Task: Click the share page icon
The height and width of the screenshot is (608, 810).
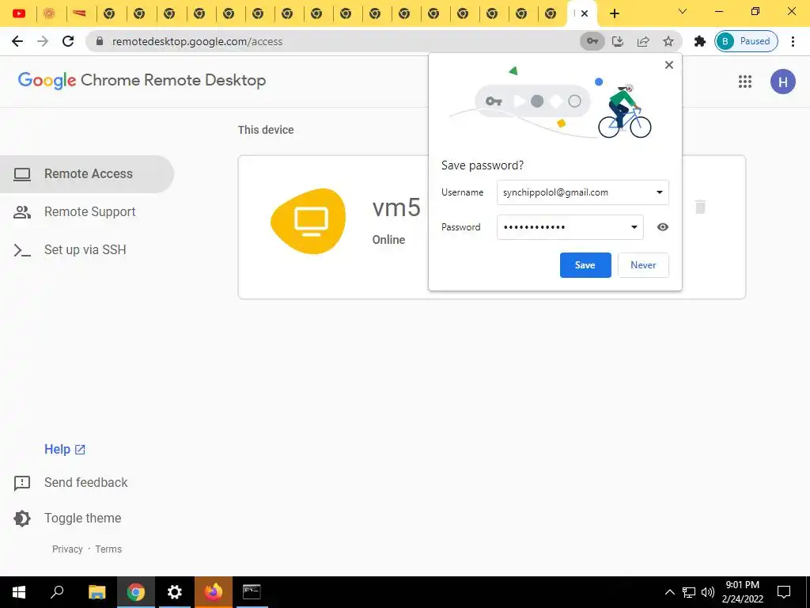Action: tap(643, 41)
